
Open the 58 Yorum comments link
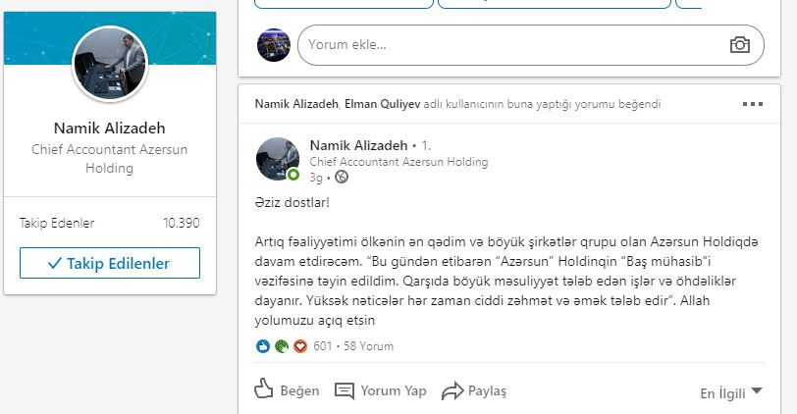click(367, 346)
